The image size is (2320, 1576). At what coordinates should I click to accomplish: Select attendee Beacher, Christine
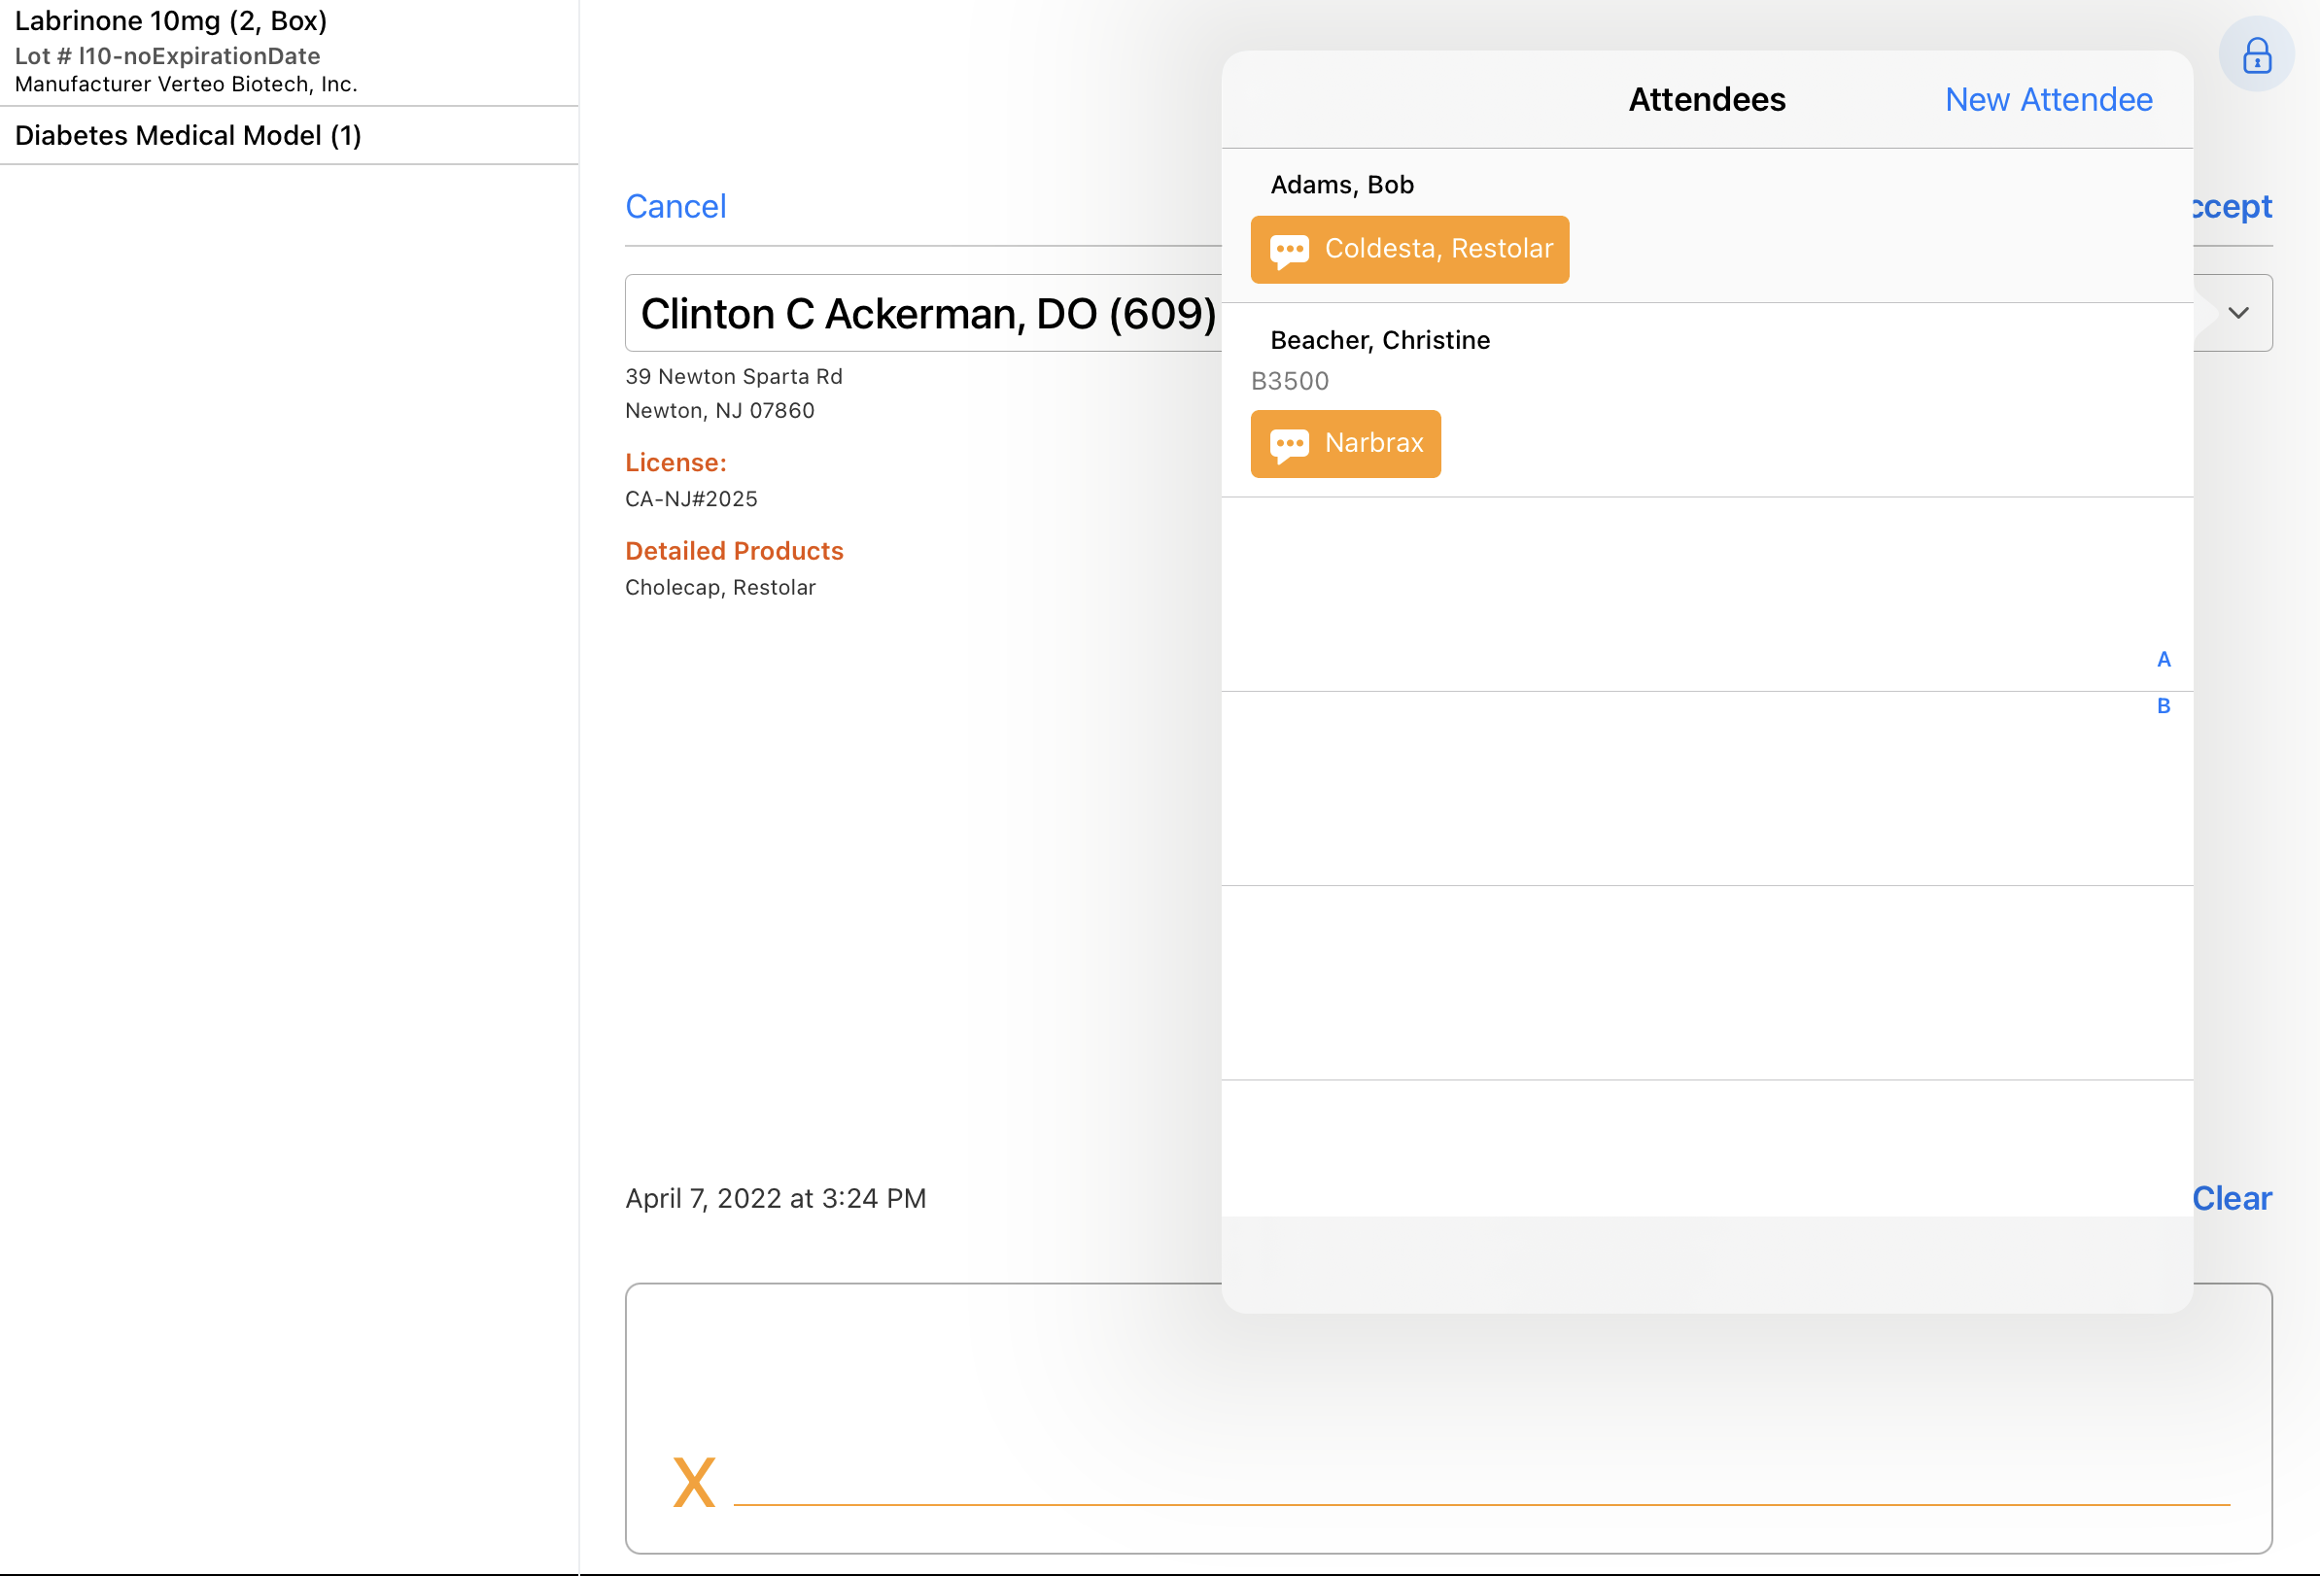[1378, 340]
